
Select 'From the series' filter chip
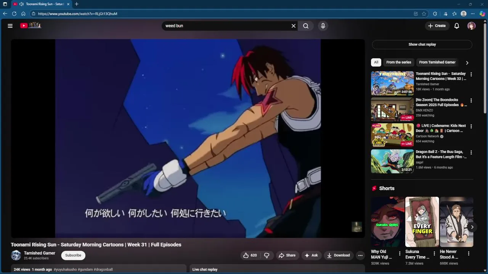click(399, 62)
